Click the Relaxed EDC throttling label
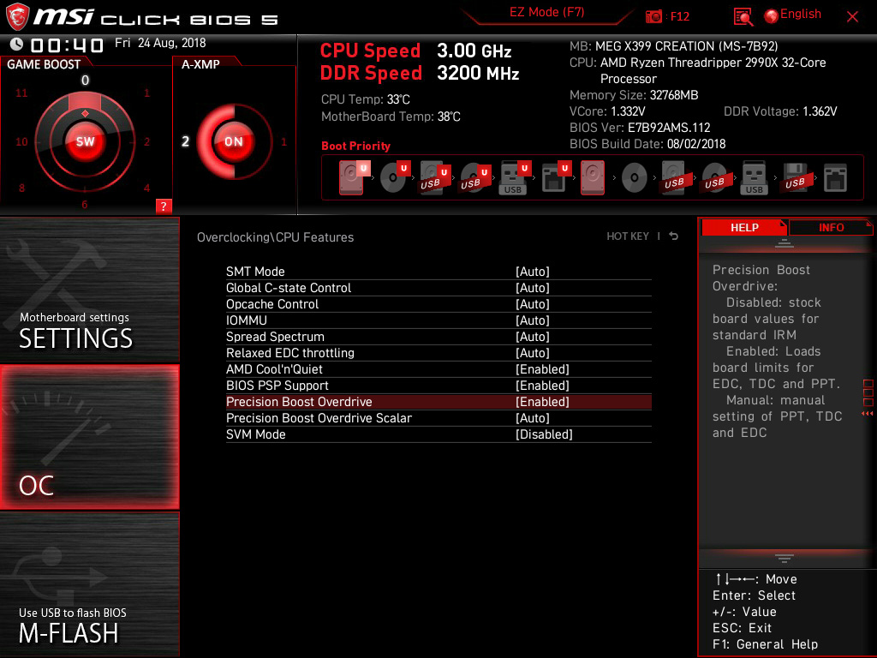Screen dimensions: 877x658 [290, 352]
